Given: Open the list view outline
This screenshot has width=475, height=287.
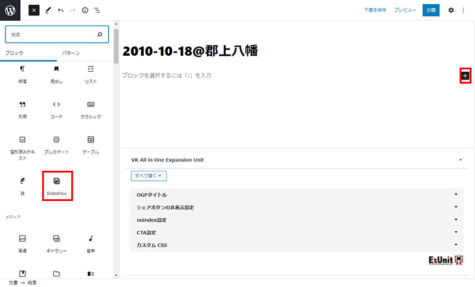Looking at the screenshot, I should [97, 10].
